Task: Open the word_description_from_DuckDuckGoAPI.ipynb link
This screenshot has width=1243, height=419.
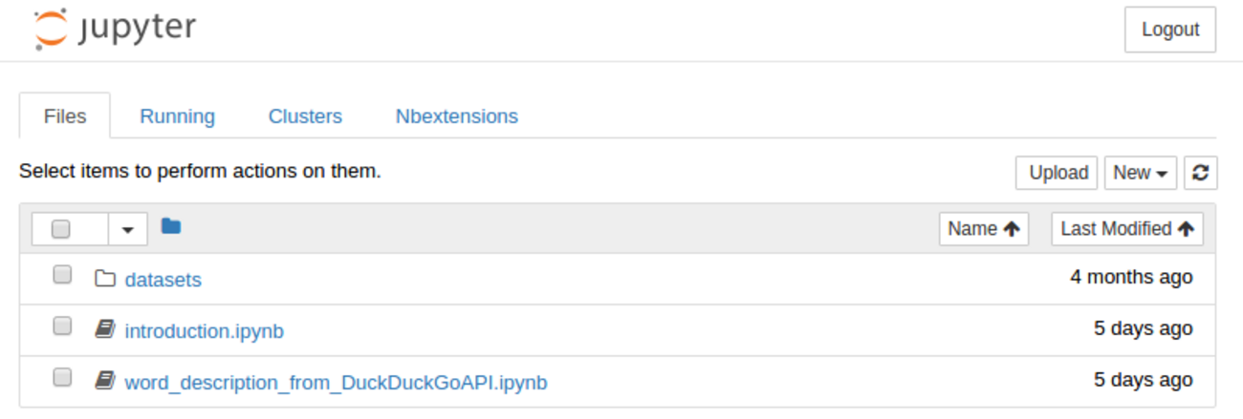Action: [x=336, y=383]
